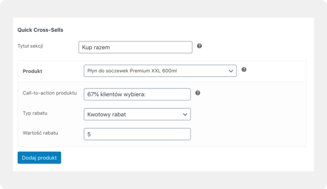This screenshot has width=327, height=189.
Task: Focus the Wartość rabatu field containing 5
Action: coord(137,134)
